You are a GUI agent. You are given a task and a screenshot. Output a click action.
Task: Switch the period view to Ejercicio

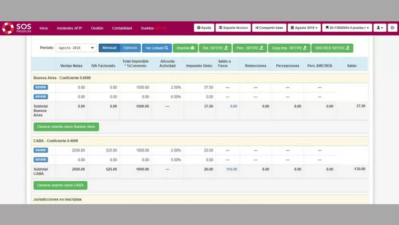pyautogui.click(x=130, y=48)
